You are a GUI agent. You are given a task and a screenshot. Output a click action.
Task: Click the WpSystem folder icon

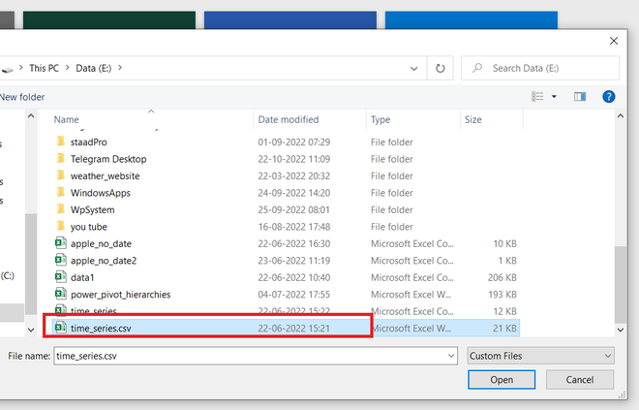point(61,209)
